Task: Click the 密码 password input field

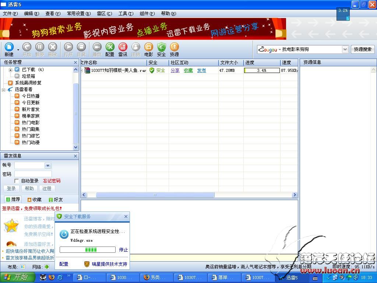Action: pos(33,174)
